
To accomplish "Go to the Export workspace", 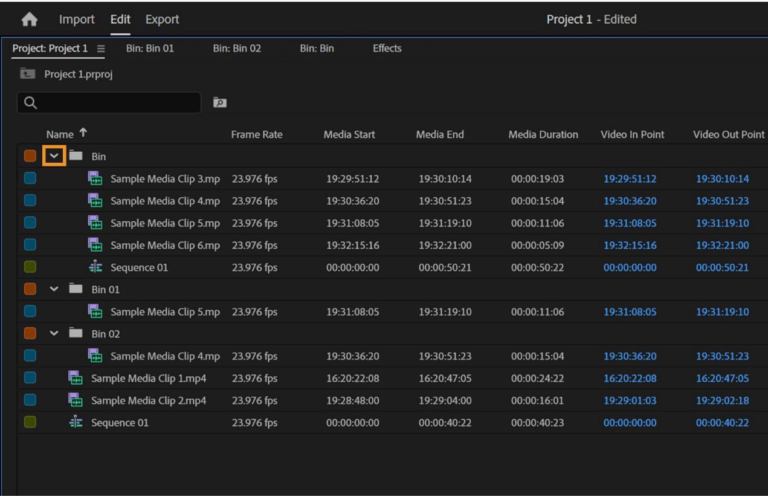I will 162,19.
